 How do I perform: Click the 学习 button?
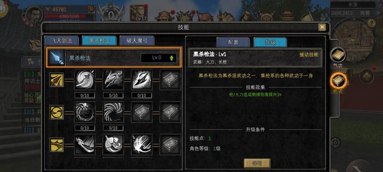coord(257,163)
